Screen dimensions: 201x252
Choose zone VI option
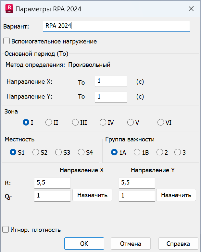(160, 122)
